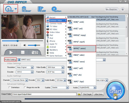Mute audio with speaker icon
The image size is (129, 103).
click(25, 45)
